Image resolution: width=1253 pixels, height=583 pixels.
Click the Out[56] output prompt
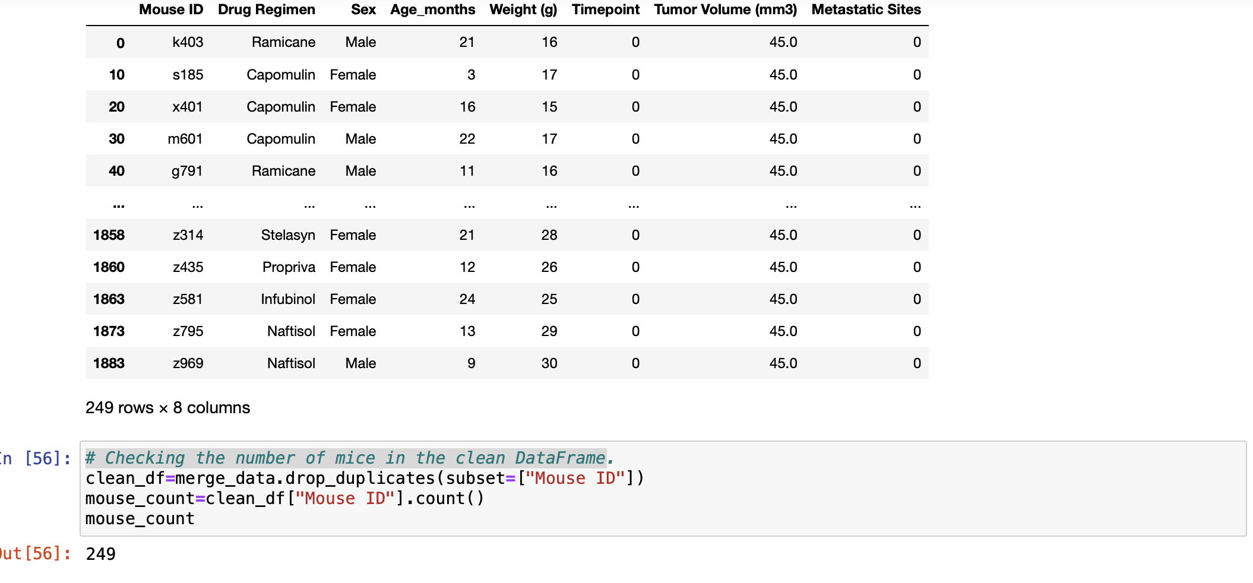pyautogui.click(x=34, y=554)
